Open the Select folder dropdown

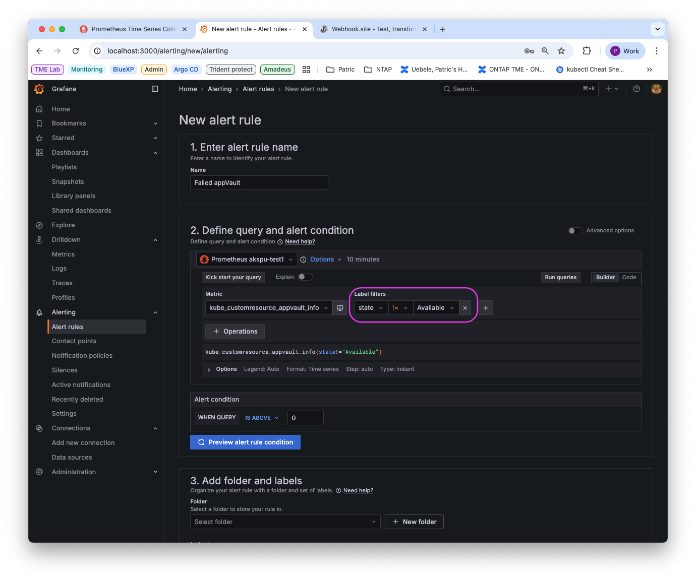[285, 522]
